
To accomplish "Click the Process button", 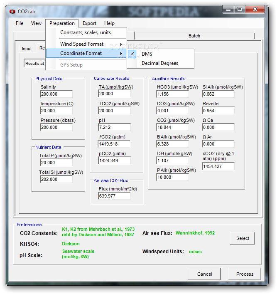I will [x=245, y=274].
